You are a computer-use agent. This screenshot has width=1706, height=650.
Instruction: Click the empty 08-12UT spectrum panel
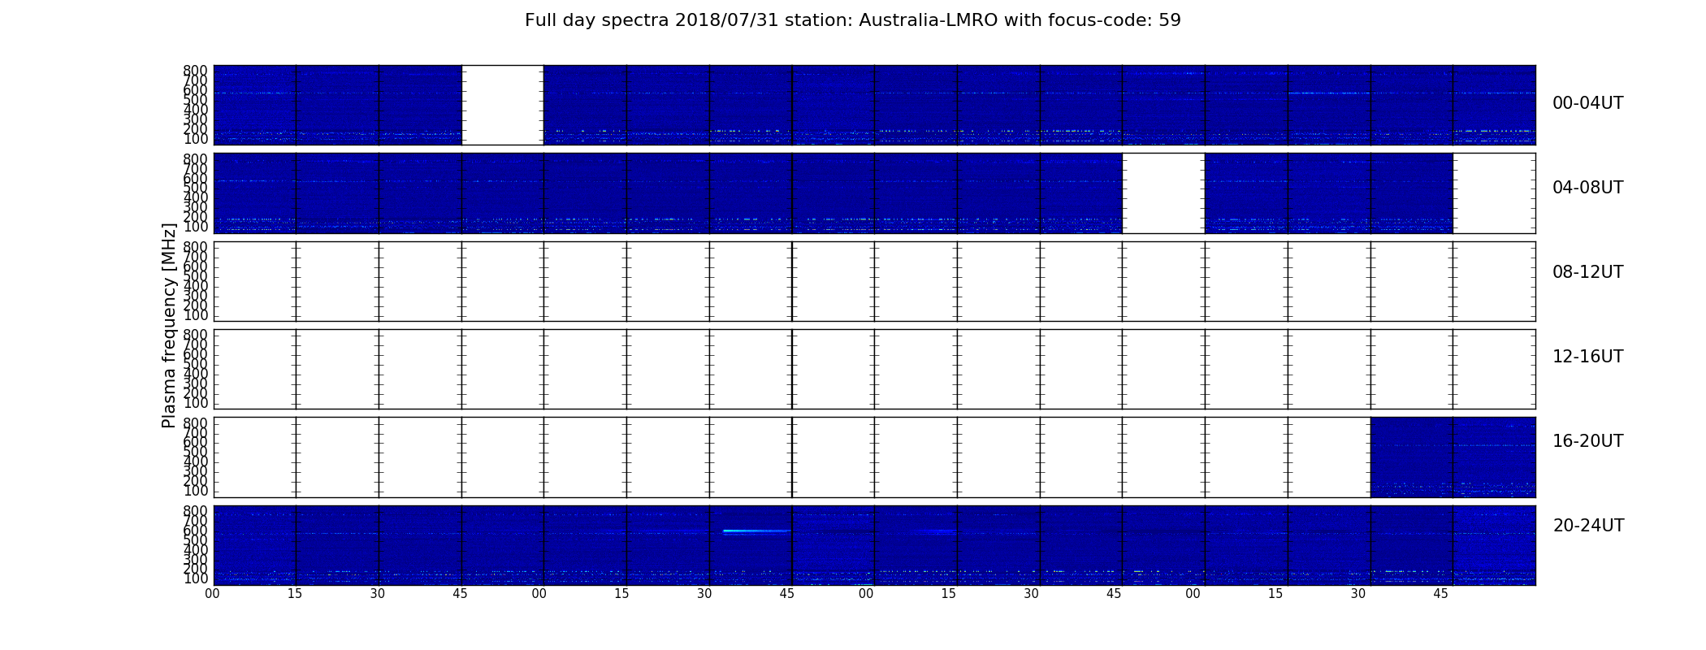pos(874,281)
